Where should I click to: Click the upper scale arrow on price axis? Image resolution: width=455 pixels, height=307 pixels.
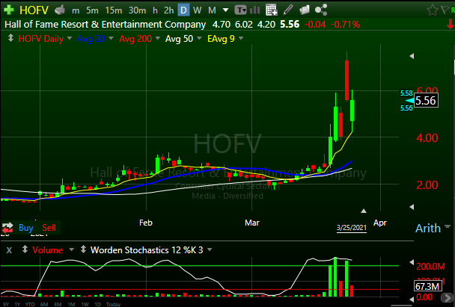pos(412,56)
